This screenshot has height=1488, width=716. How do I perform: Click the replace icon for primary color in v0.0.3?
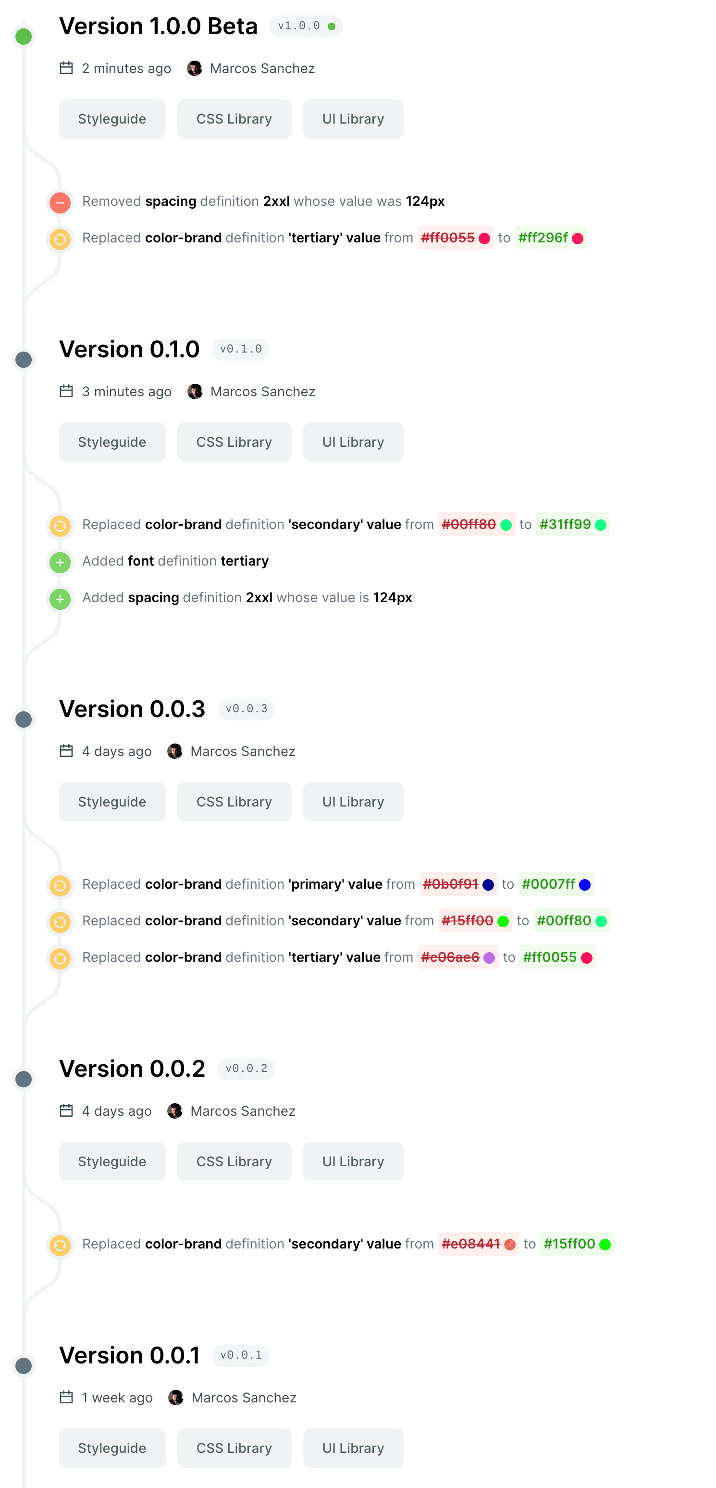pyautogui.click(x=60, y=885)
